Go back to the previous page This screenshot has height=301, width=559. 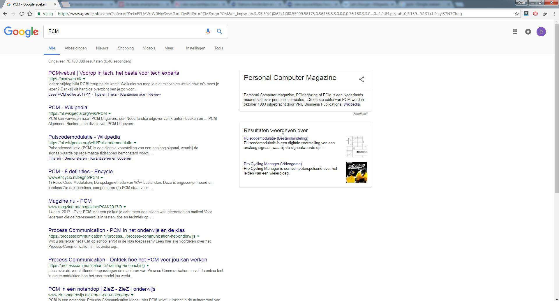pos(5,14)
